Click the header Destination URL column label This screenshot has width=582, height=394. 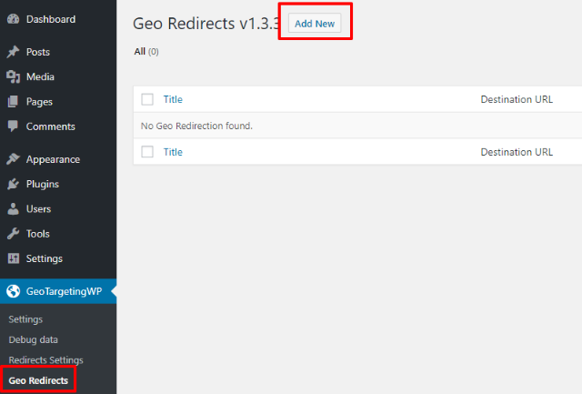(x=517, y=99)
